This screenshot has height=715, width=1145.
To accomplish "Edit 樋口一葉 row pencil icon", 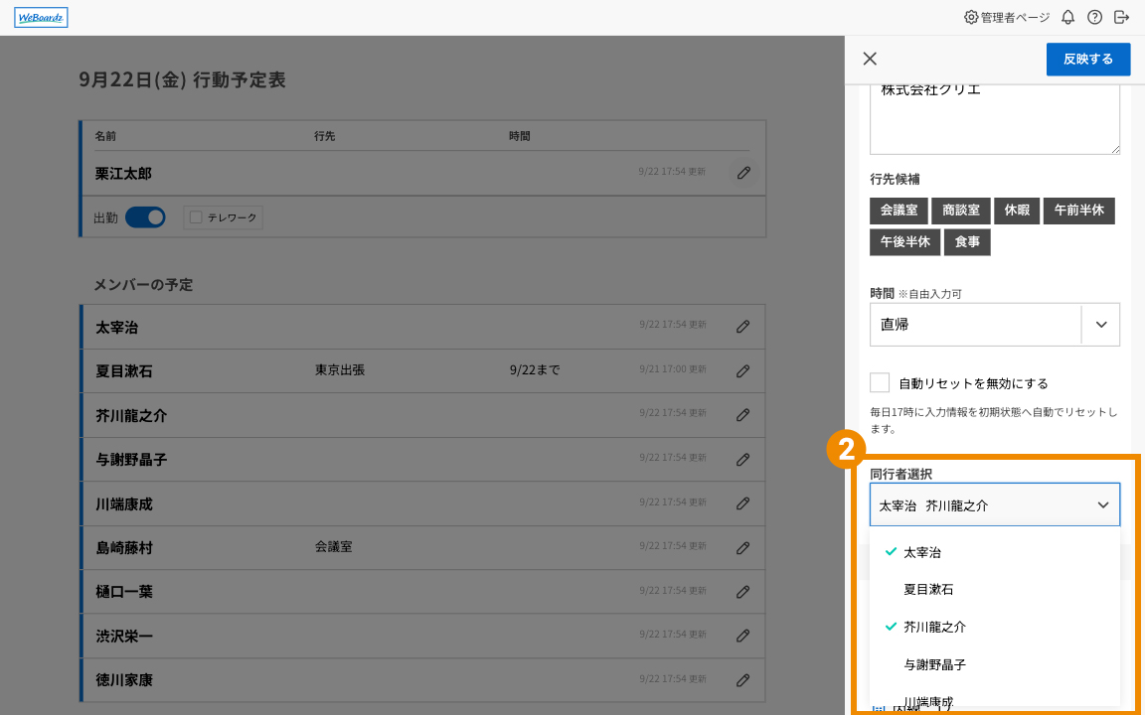I will tap(742, 592).
